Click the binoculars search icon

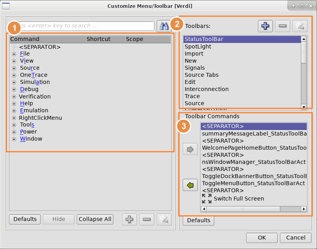click(x=163, y=26)
